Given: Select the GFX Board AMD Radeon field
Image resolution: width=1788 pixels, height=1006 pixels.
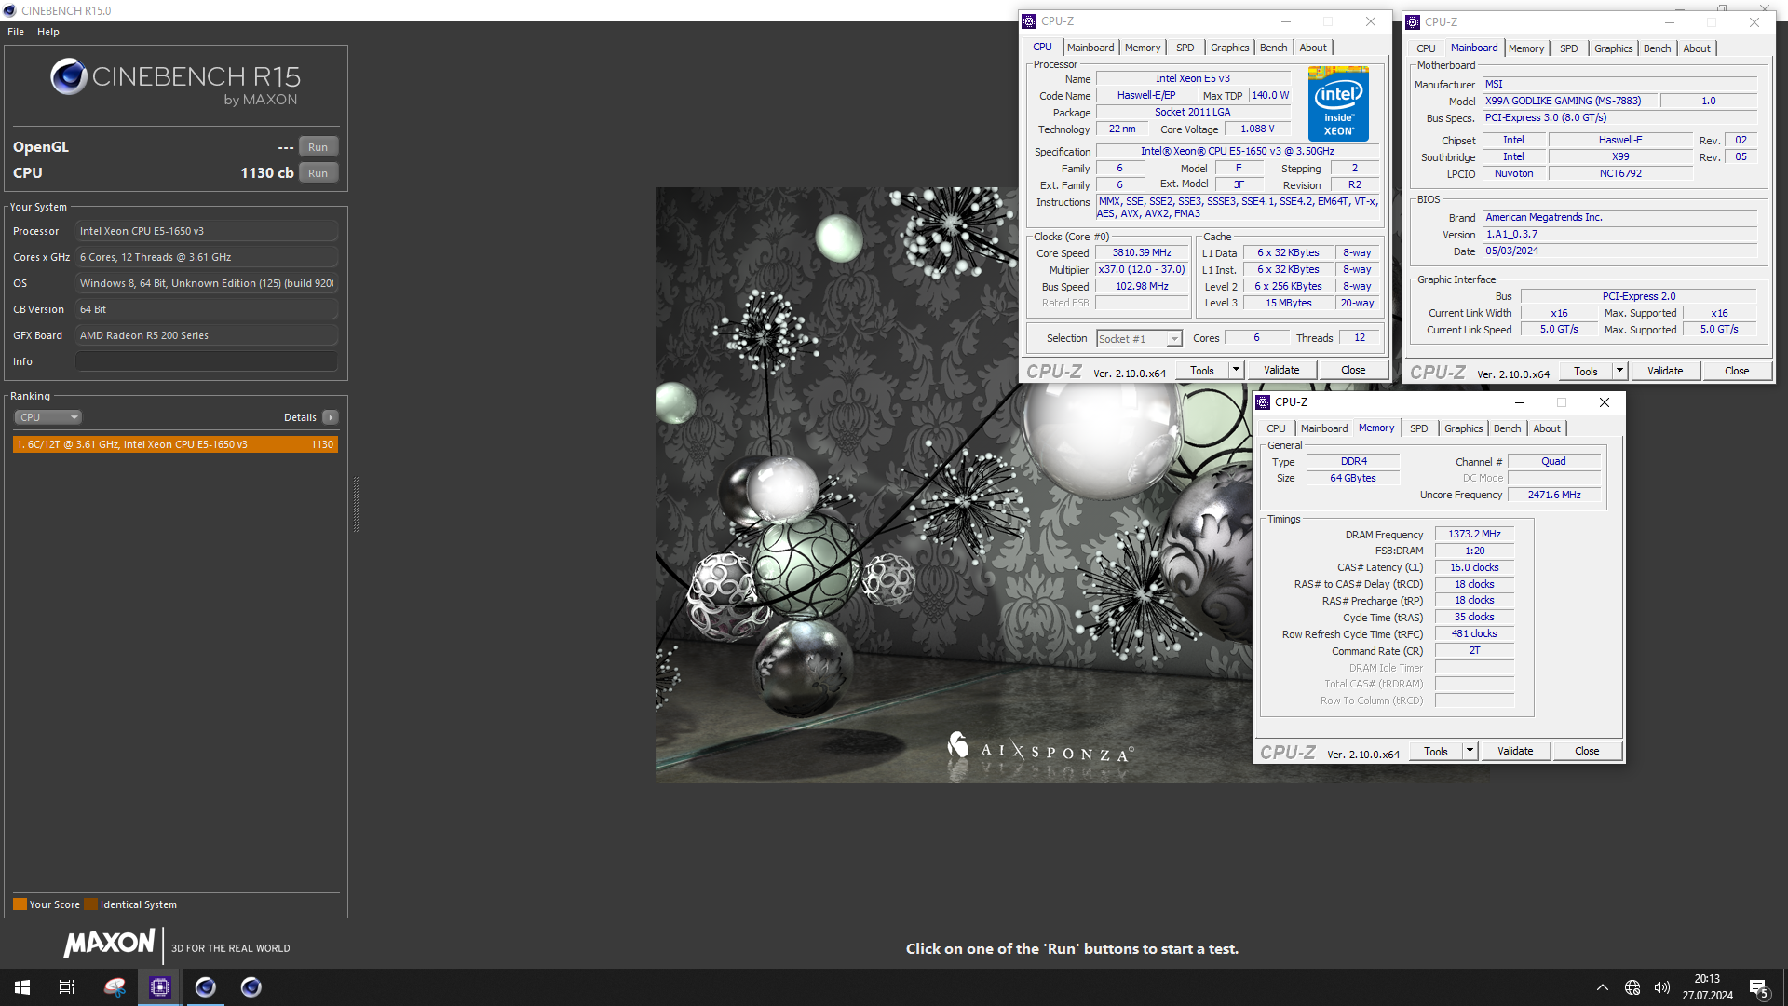Looking at the screenshot, I should [207, 335].
